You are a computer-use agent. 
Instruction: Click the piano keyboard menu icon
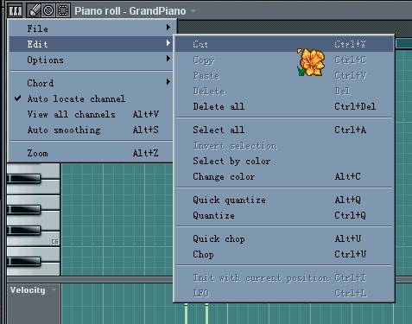16,11
